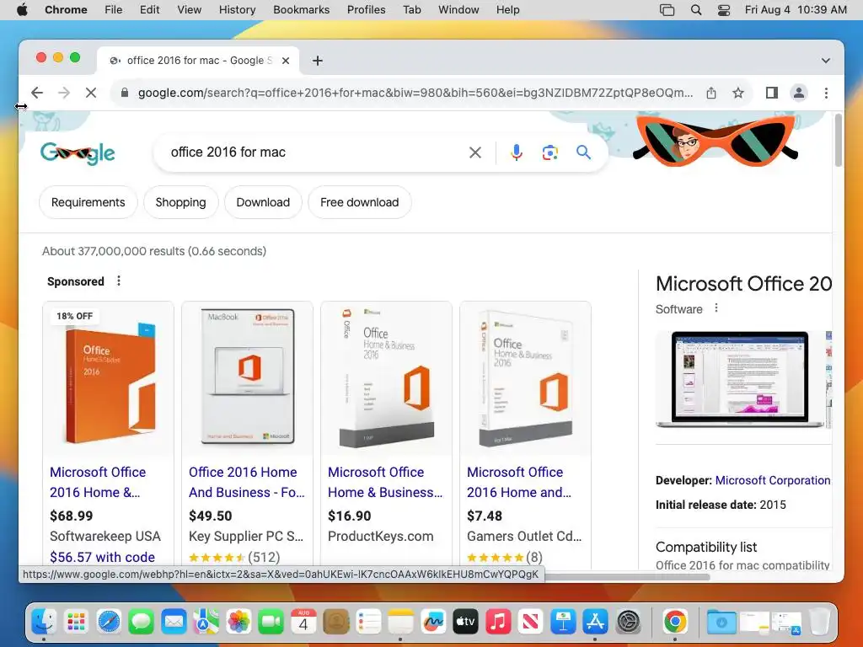The image size is (863, 647).
Task: Click the $56.57 with code offer
Action: click(x=102, y=558)
